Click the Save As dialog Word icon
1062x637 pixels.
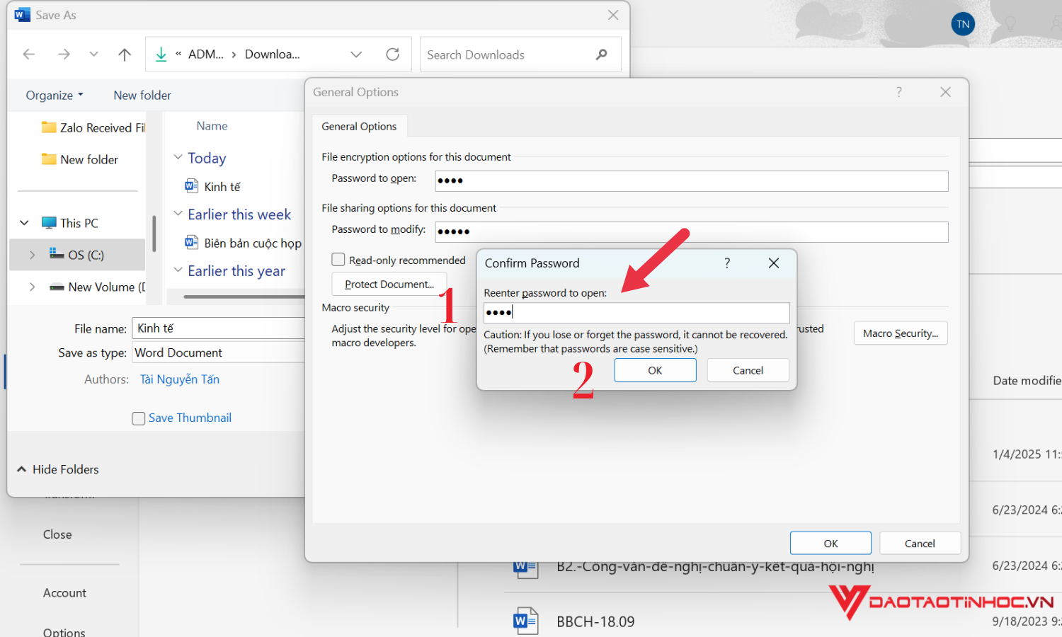click(x=23, y=15)
